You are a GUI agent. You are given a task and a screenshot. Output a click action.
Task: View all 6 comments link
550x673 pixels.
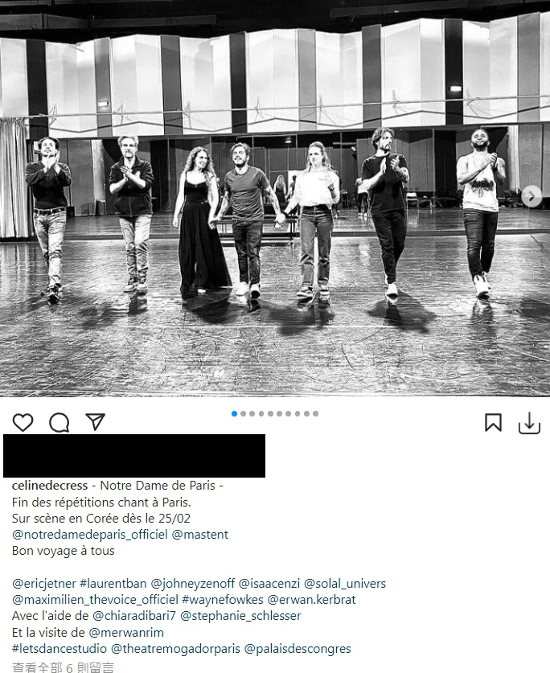(x=63, y=667)
